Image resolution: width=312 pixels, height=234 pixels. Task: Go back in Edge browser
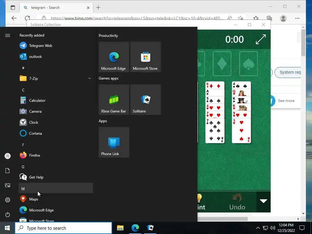coord(14,18)
